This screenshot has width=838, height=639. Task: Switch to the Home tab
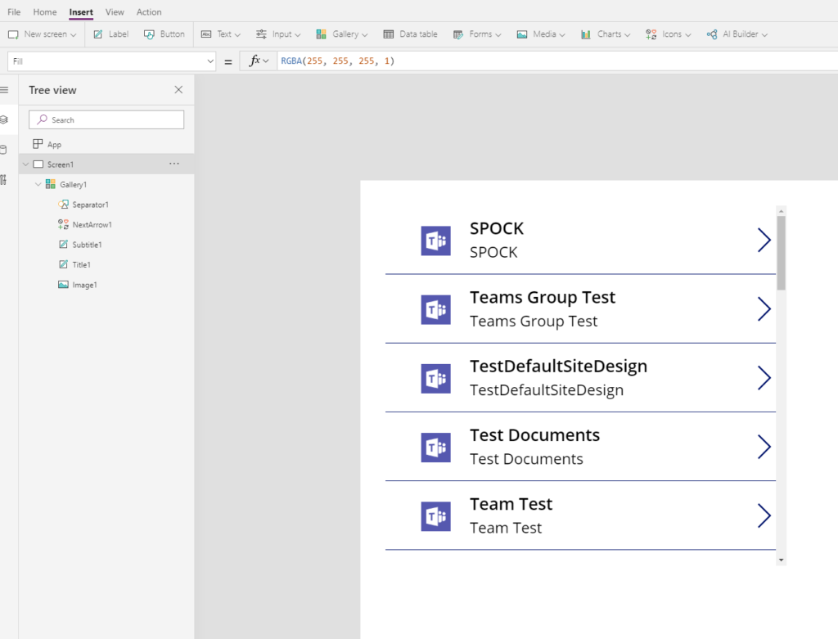pyautogui.click(x=45, y=11)
